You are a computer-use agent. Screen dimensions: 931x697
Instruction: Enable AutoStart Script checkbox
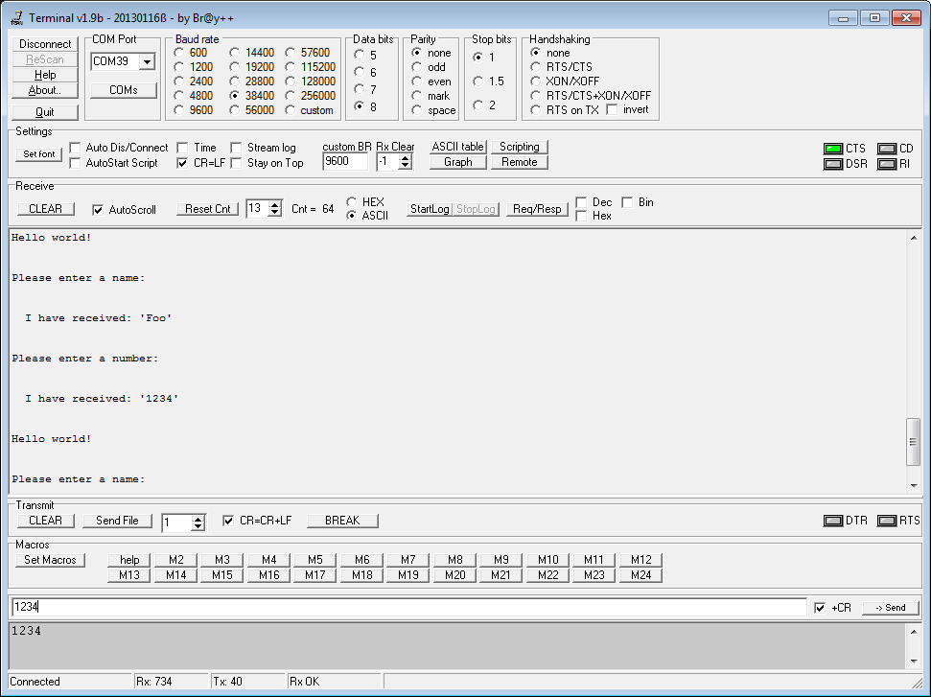[75, 163]
